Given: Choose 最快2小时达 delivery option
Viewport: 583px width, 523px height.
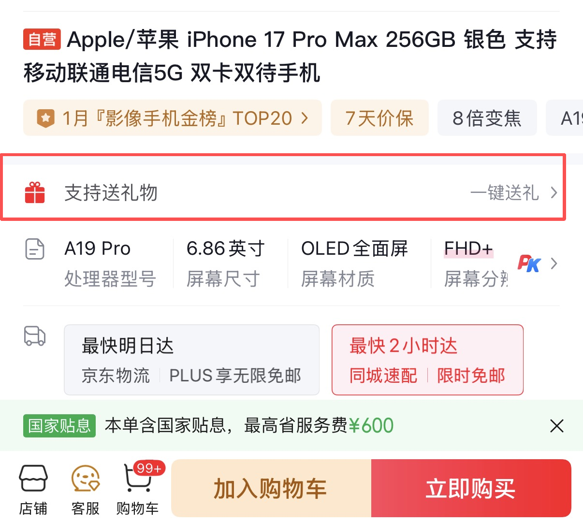Looking at the screenshot, I should 427,360.
